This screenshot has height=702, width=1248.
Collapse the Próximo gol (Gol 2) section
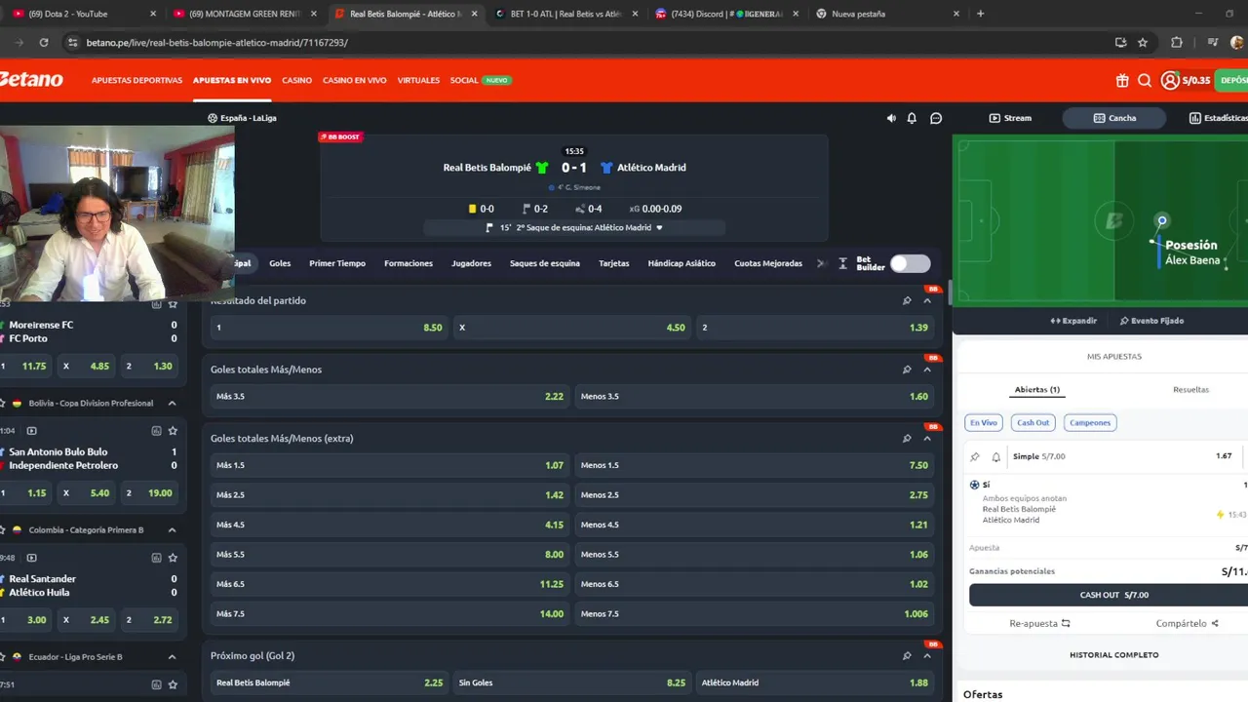point(927,656)
